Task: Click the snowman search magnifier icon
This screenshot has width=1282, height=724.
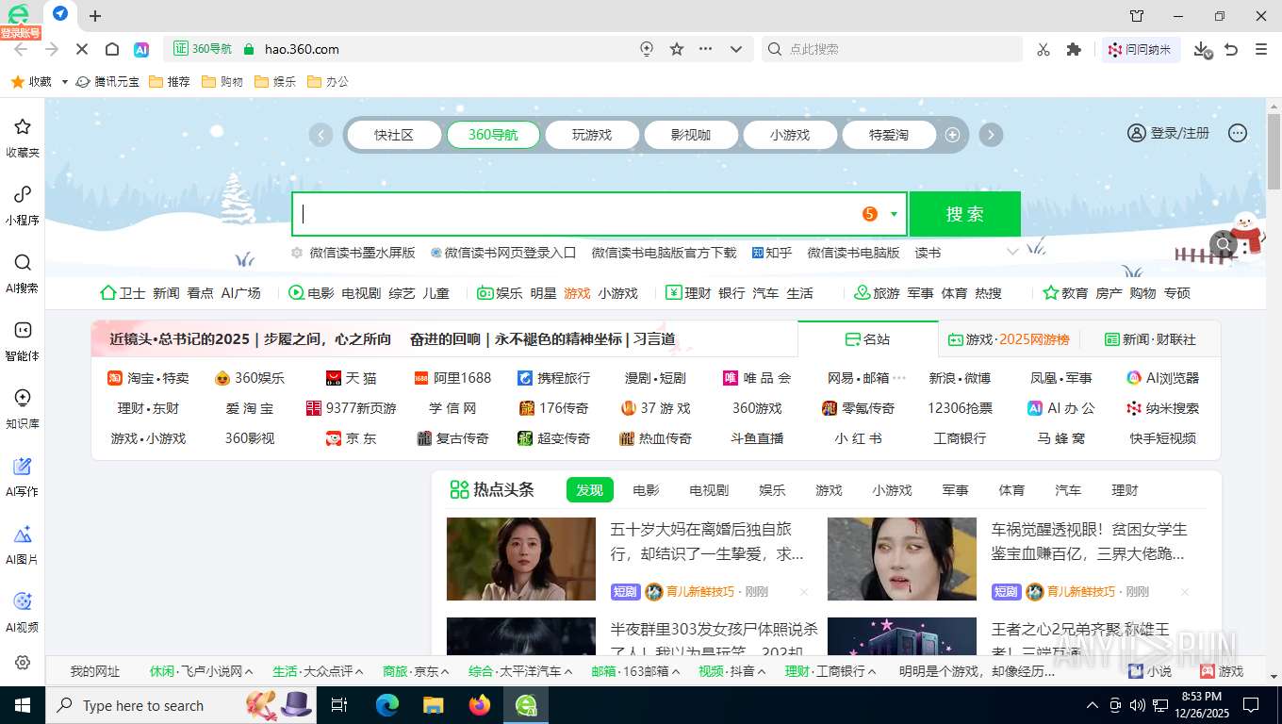Action: 1224,245
